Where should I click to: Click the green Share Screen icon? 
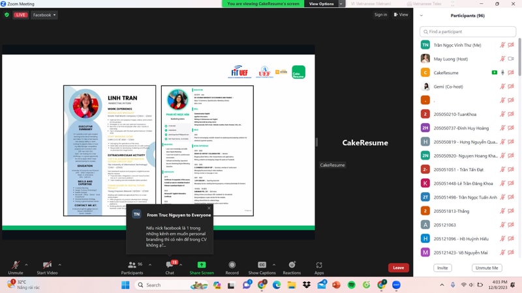[202, 265]
